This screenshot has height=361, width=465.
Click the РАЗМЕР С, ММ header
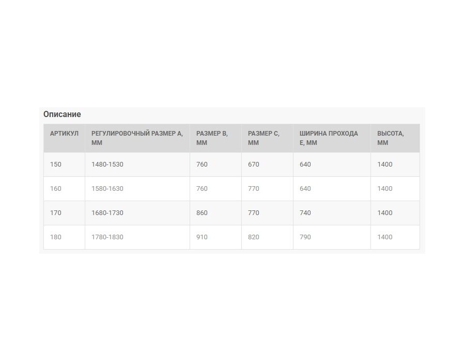pyautogui.click(x=267, y=138)
